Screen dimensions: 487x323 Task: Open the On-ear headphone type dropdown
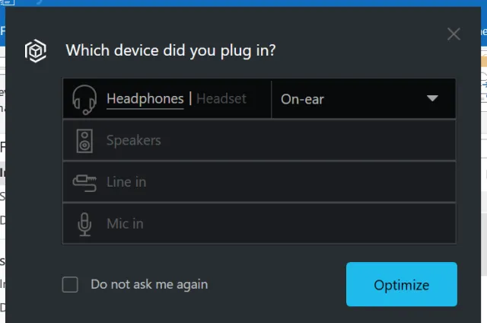tap(362, 99)
